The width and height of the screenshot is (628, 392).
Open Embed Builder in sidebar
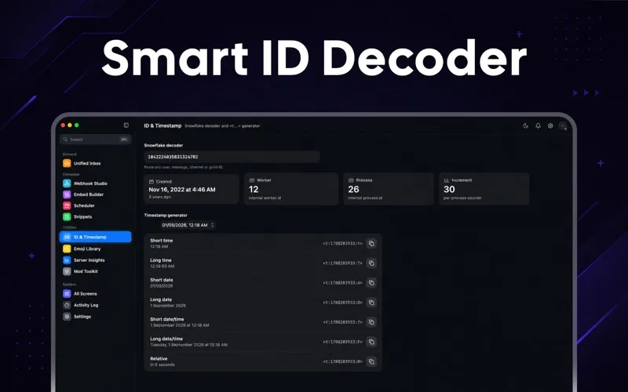click(95, 194)
